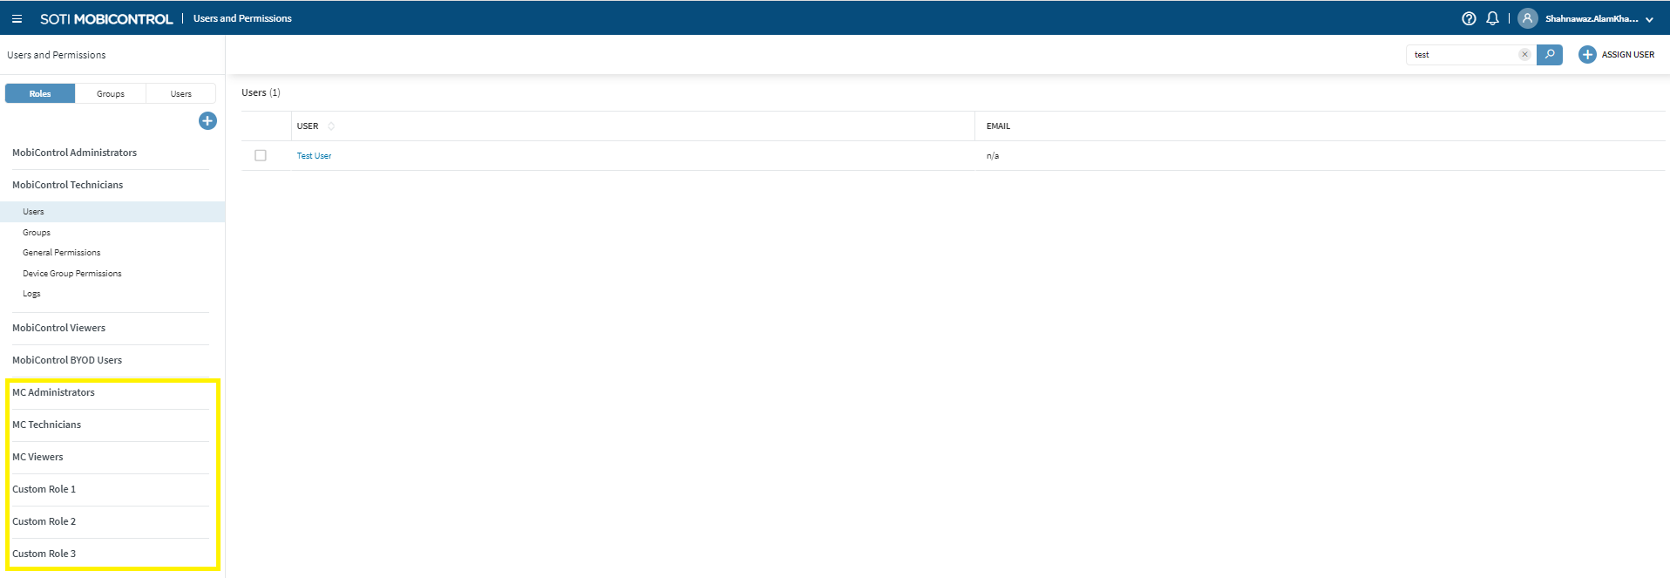Expand the account name dropdown chevron
The width and height of the screenshot is (1670, 578).
(x=1649, y=19)
